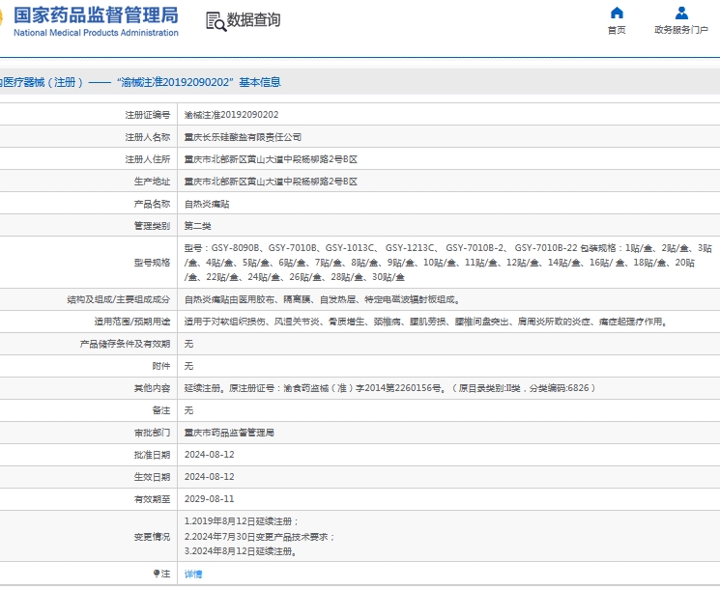
Task: Click the 无 value in 附件 row
Action: click(x=188, y=366)
